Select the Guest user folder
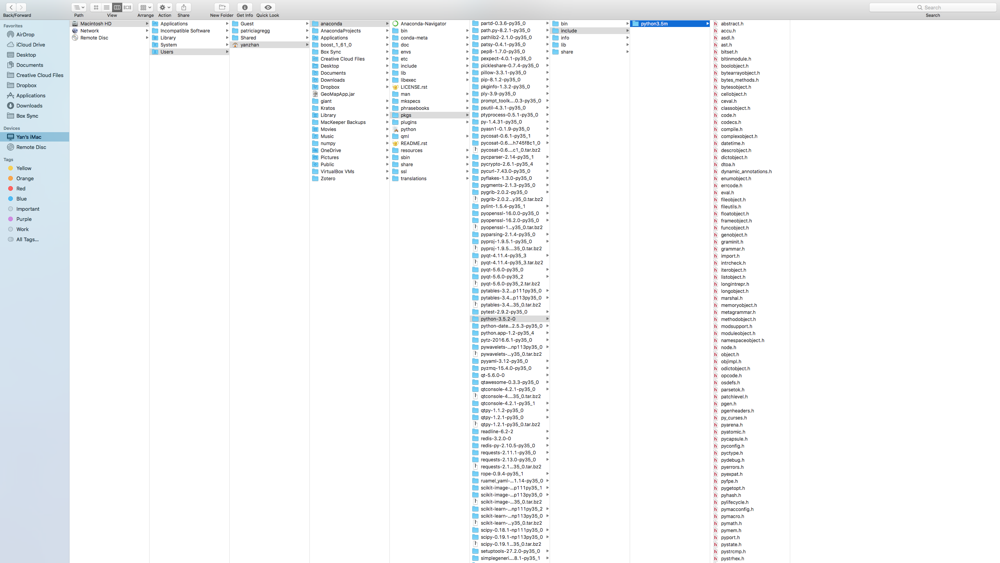 tap(270, 23)
